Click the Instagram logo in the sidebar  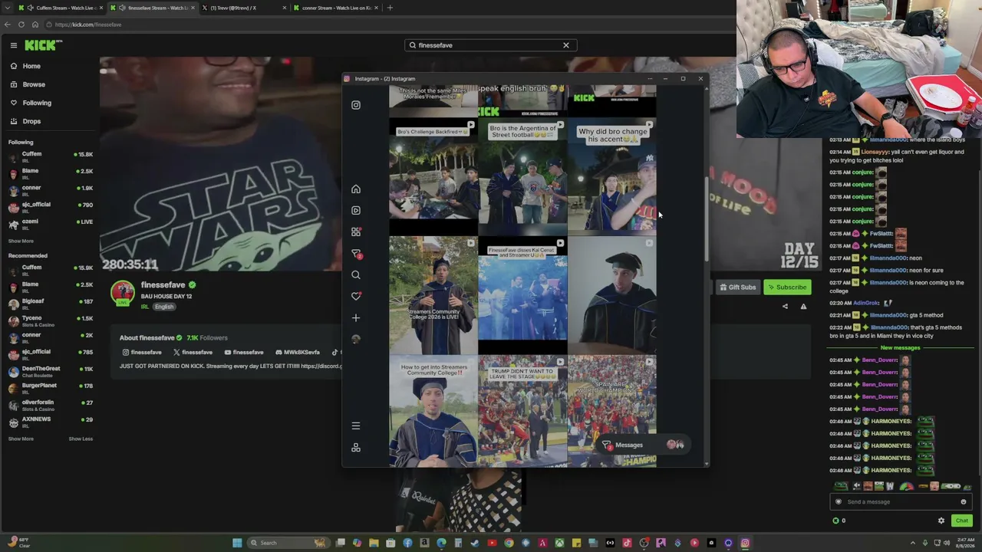tap(356, 105)
